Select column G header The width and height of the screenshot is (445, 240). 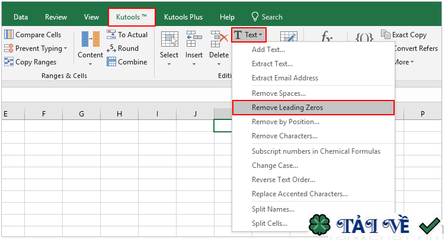[81, 113]
